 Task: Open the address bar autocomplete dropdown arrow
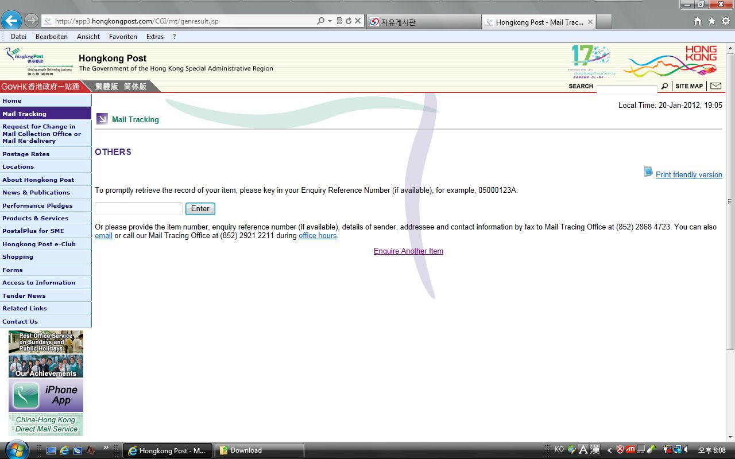click(x=330, y=21)
